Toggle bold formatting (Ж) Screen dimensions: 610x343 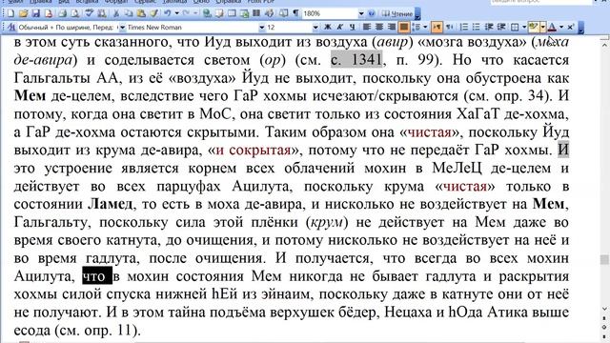point(328,27)
